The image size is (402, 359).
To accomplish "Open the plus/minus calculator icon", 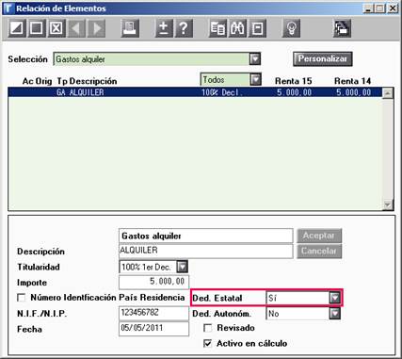I will pos(164,28).
